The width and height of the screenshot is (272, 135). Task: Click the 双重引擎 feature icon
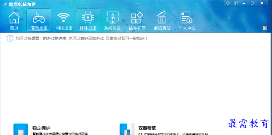pos(127,129)
